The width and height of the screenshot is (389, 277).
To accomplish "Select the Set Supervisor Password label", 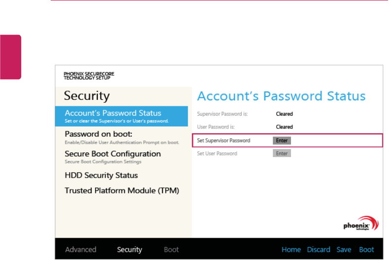I will (x=224, y=141).
